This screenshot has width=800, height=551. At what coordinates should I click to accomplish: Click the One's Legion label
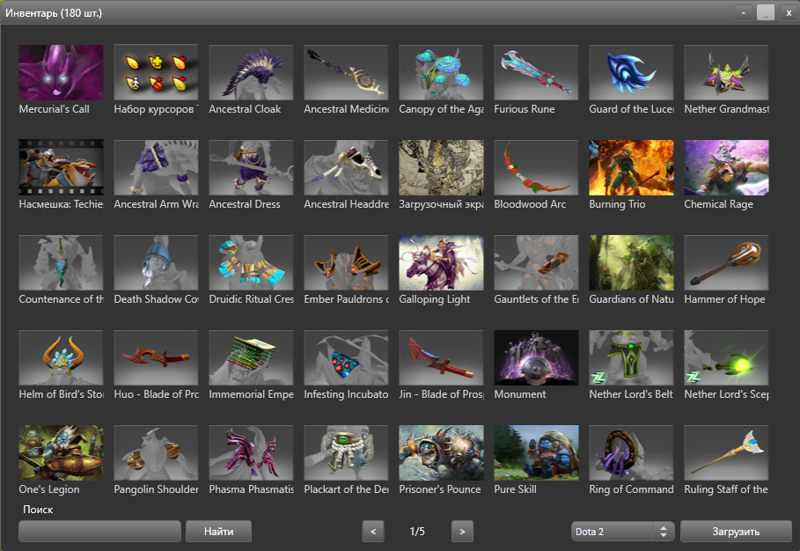pyautogui.click(x=49, y=489)
